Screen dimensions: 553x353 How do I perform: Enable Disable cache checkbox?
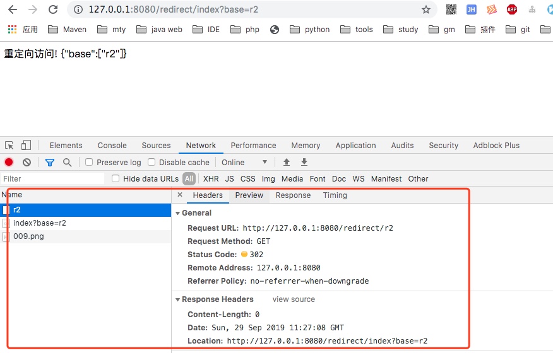(152, 162)
